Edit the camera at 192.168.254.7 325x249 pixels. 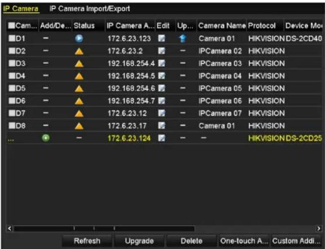(162, 101)
